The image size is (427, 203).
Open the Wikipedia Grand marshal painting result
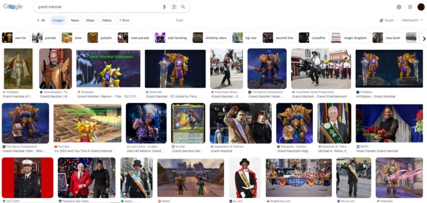18,68
